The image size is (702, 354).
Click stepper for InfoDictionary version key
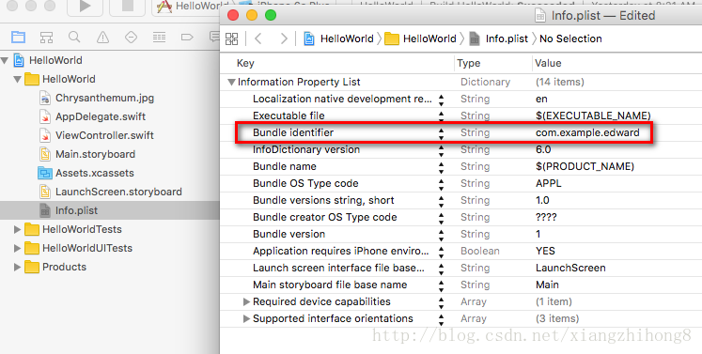point(442,150)
